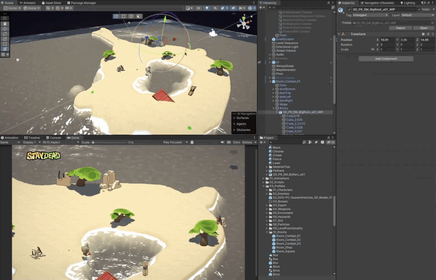Switch to the Asset Store tab
436x280 pixels.
click(x=51, y=3)
